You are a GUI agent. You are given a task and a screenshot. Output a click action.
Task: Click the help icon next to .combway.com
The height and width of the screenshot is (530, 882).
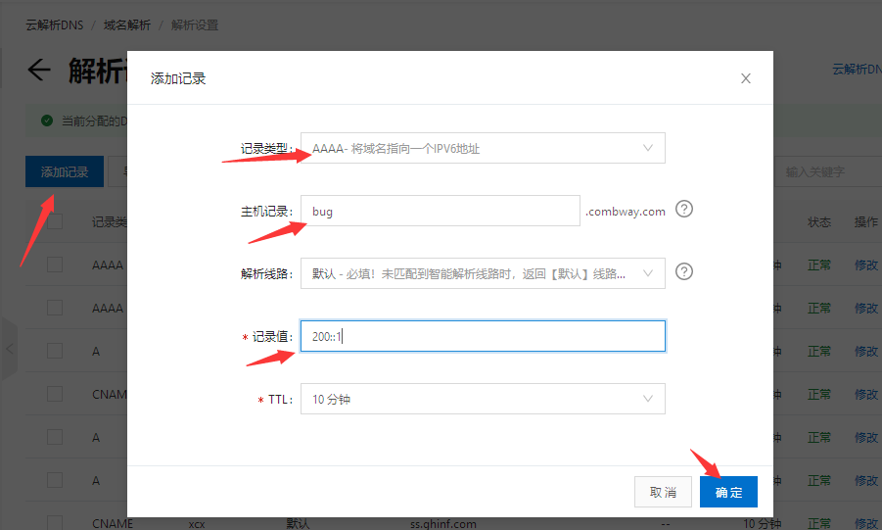pyautogui.click(x=684, y=210)
